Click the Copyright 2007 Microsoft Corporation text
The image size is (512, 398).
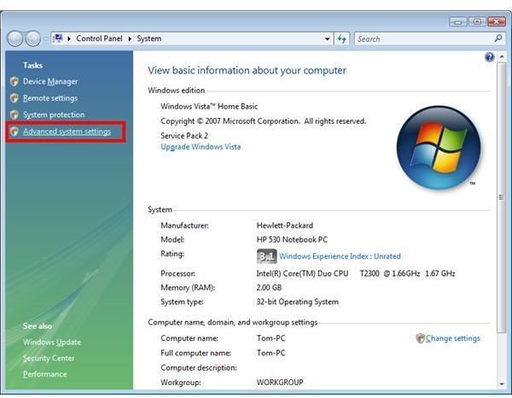tap(264, 121)
